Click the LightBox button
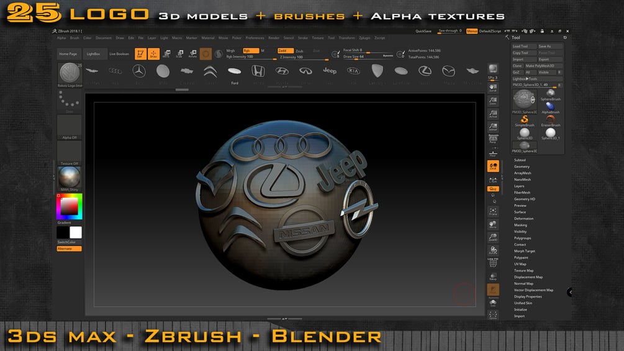 (94, 53)
